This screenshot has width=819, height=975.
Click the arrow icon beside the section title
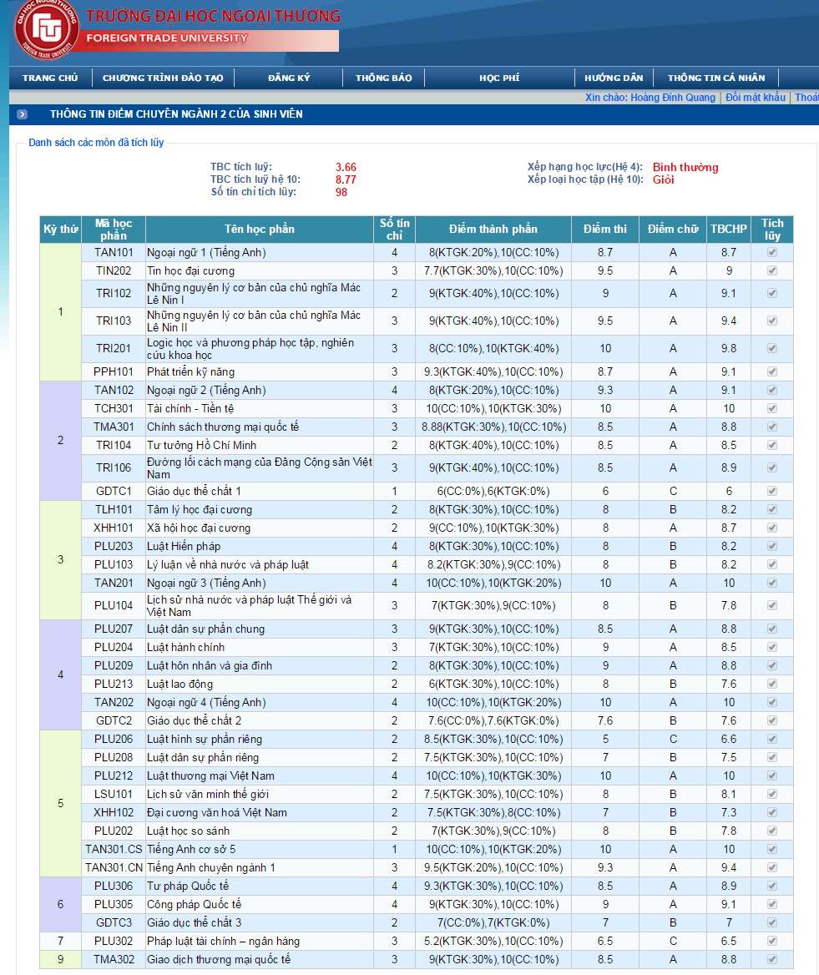(22, 114)
